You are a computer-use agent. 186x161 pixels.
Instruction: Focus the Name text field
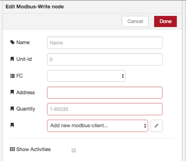pos(105,43)
